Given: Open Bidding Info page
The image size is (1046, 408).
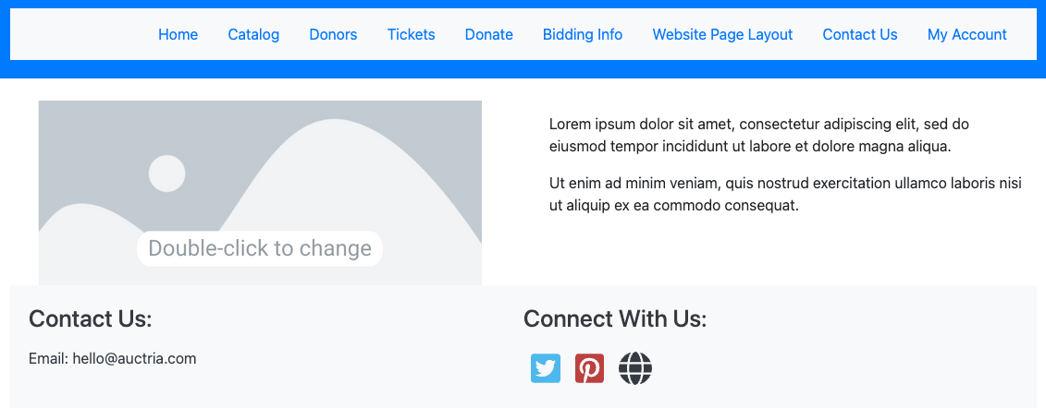Looking at the screenshot, I should coord(583,35).
